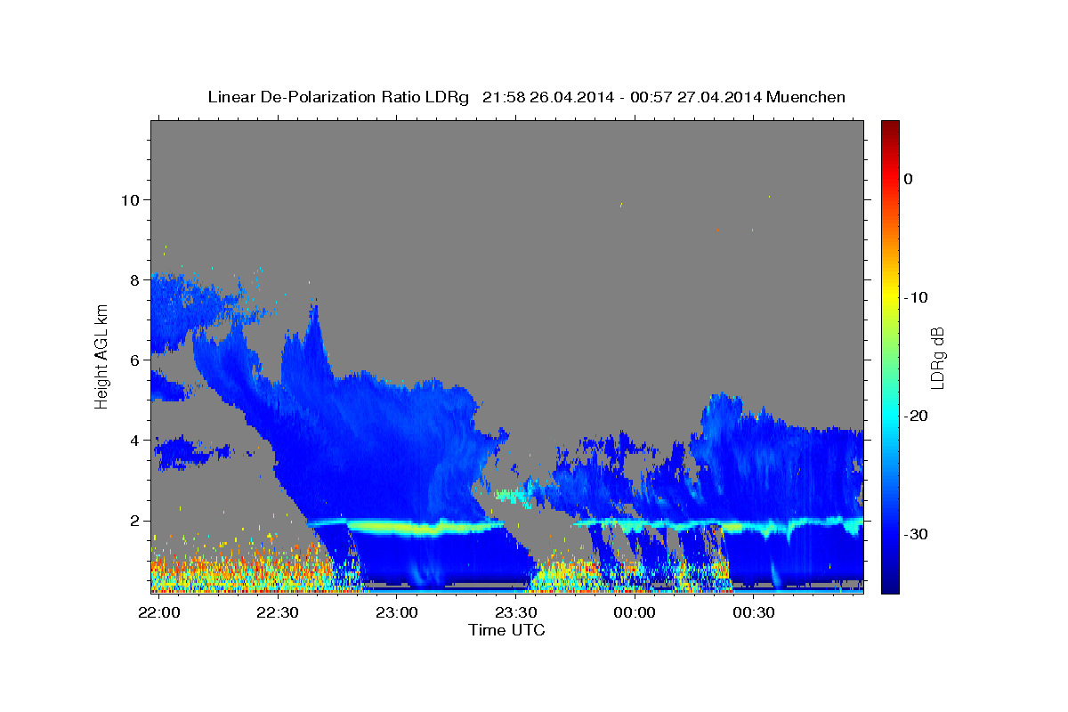The height and width of the screenshot is (712, 1068).
Task: Click the '22:30' time tick label
Action: click(x=278, y=613)
